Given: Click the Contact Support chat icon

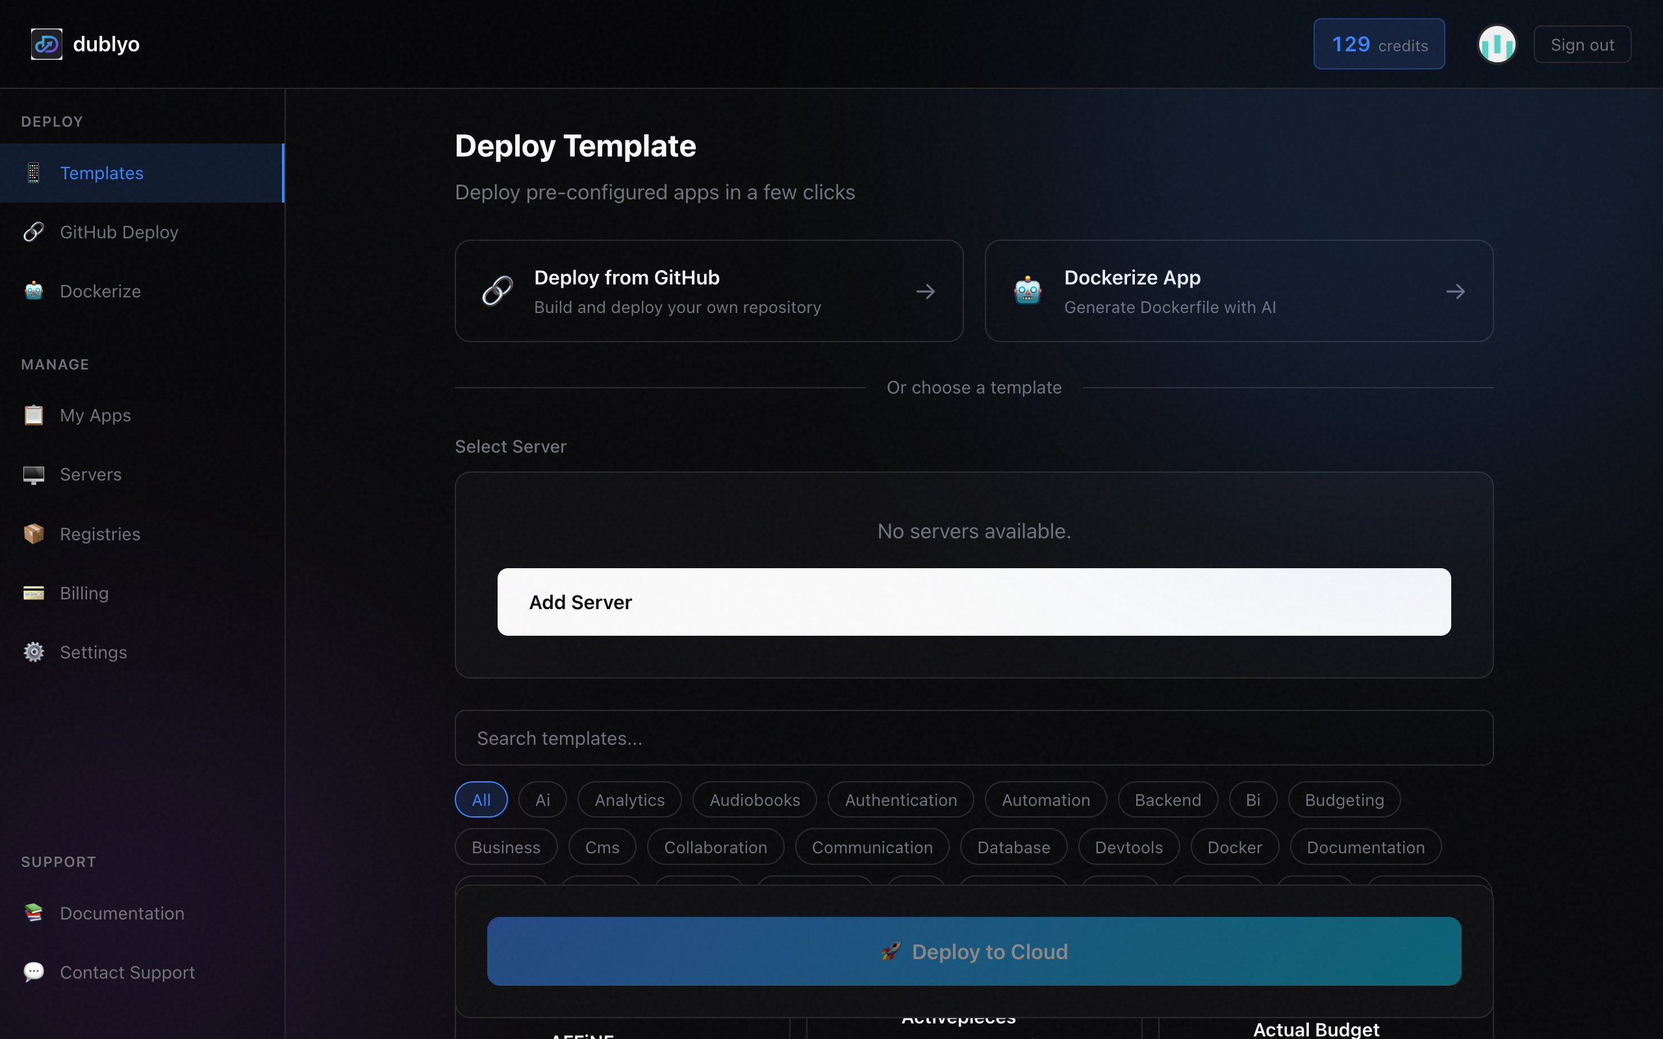Looking at the screenshot, I should 33,971.
